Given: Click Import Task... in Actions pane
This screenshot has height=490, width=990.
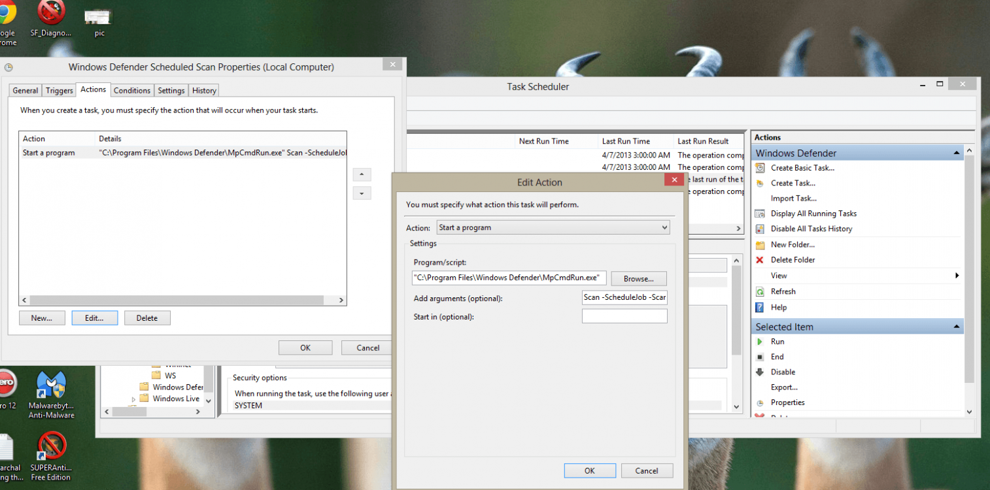Looking at the screenshot, I should (x=794, y=199).
